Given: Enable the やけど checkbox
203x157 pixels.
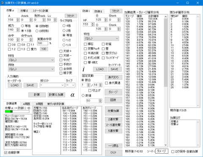Looking at the screenshot, I should 65,60.
